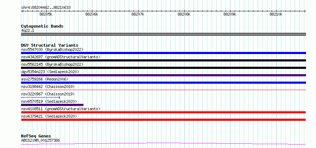Select variant label esv2759266 (Redon2006)
316x148 pixels.
point(45,79)
